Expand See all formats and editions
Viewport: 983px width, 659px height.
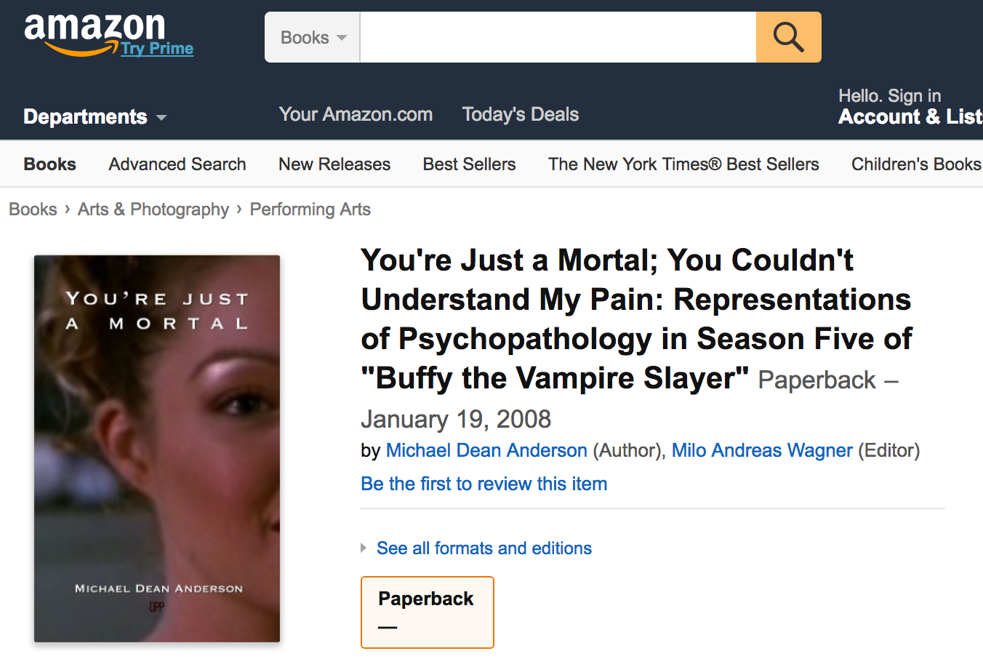484,548
